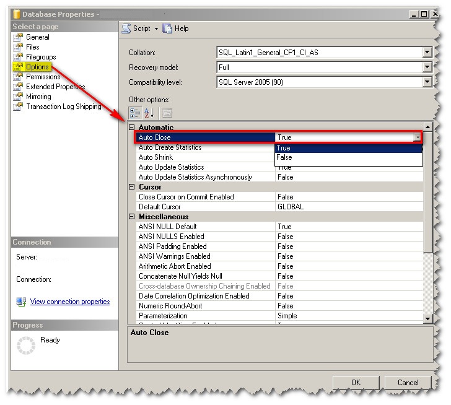Select the Auto Shrink row
This screenshot has height=405, width=451.
pyautogui.click(x=206, y=157)
